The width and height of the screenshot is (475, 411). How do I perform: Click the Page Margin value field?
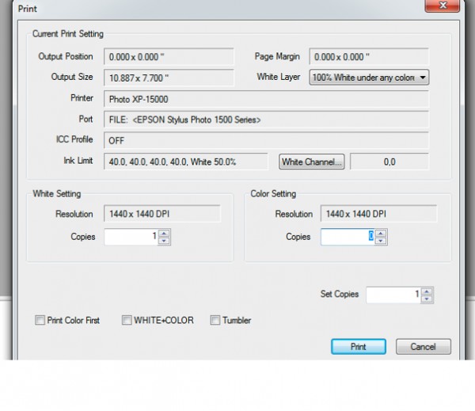point(368,57)
